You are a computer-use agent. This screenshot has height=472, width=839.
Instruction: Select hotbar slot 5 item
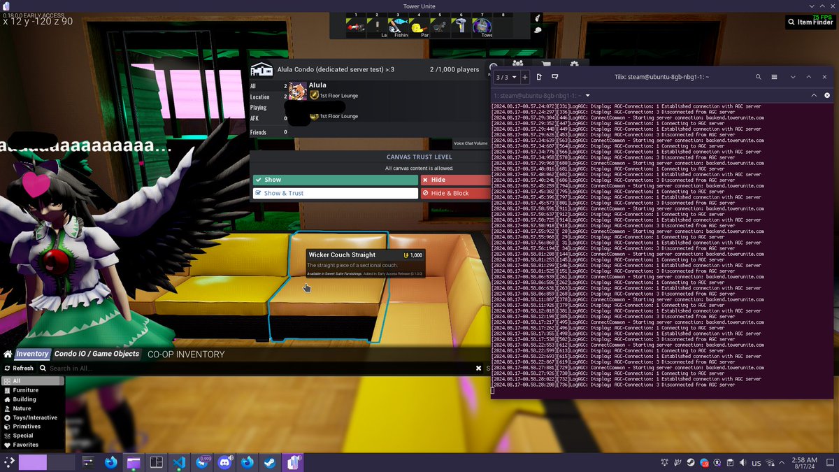coord(440,26)
